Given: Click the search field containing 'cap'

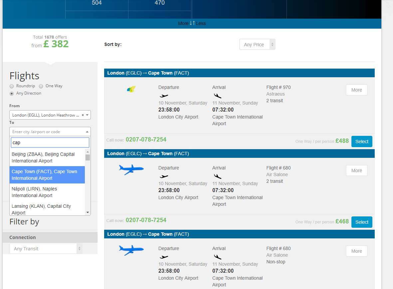Looking at the screenshot, I should pos(50,143).
